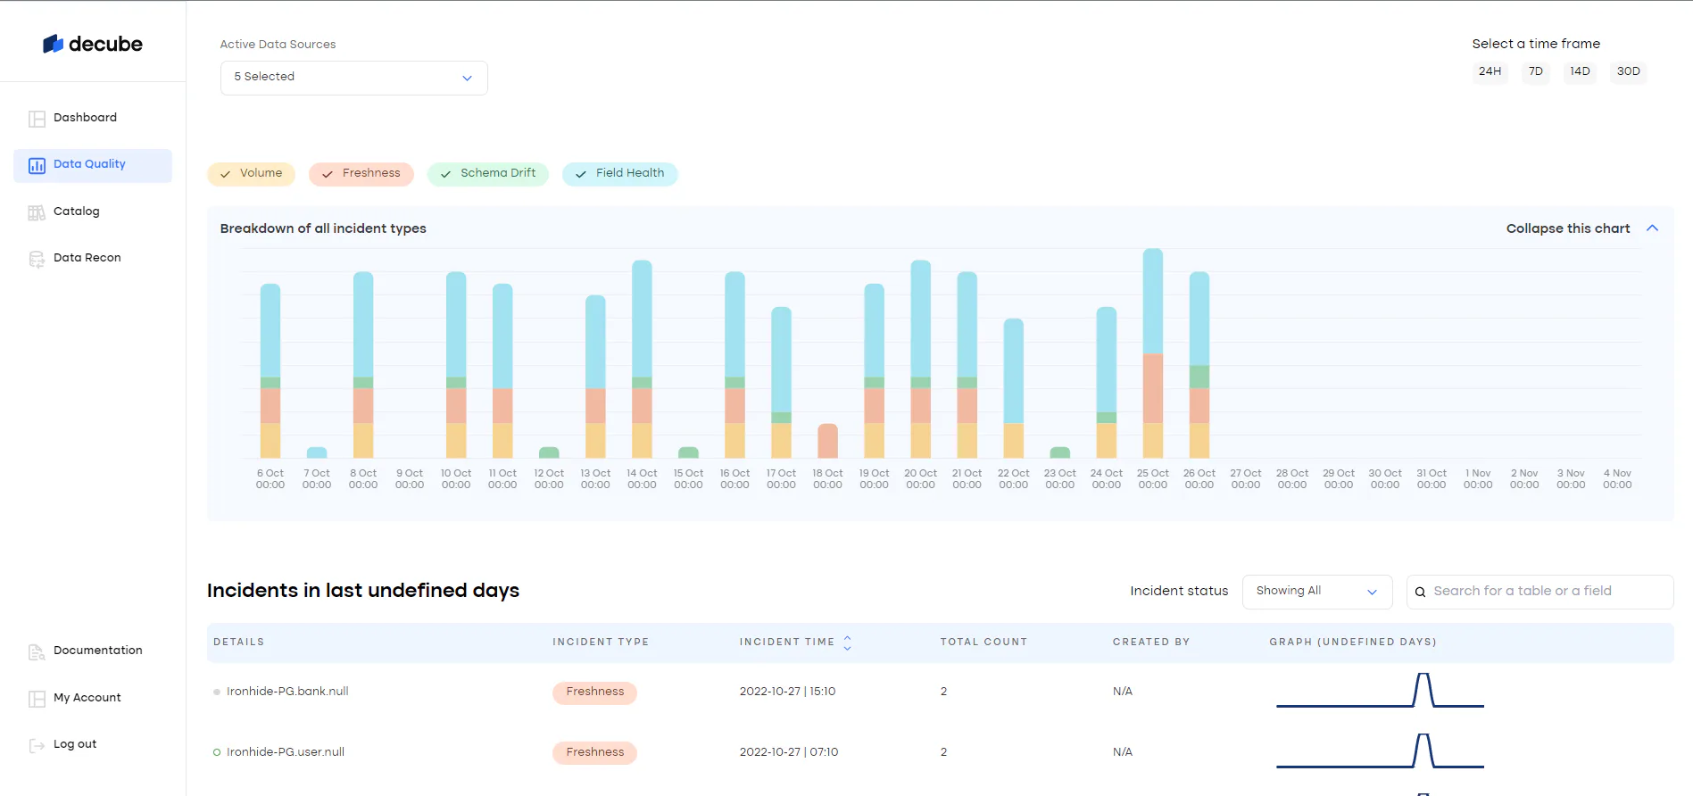Collapse the incident breakdown chart
Viewport: 1693px width, 796px height.
click(1581, 228)
